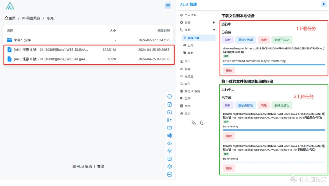Go to 主页 breadcrumb link
The height and width of the screenshot is (186, 329).
tap(10, 18)
